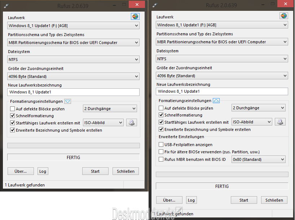Open the '4096 Byte (Standard)' dropdown in left window
Image resolution: width=295 pixels, height=220 pixels.
point(73,76)
